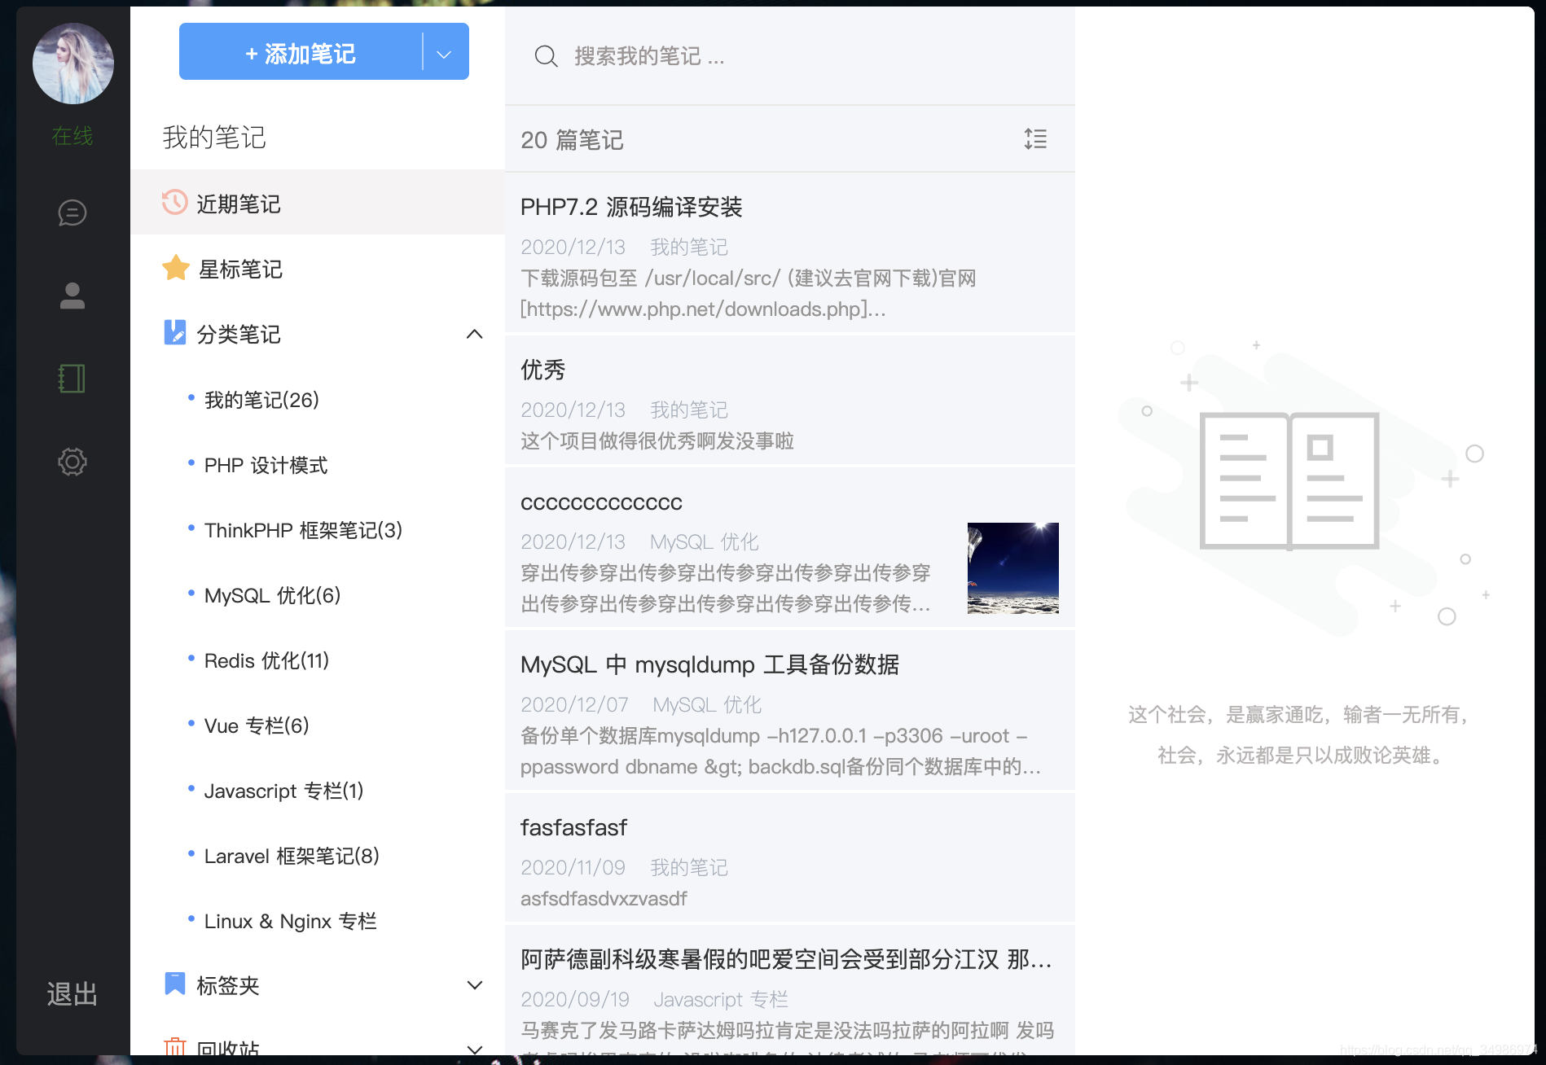Click the night sky thumbnail in ccccccccccccc note

[x=1013, y=568]
